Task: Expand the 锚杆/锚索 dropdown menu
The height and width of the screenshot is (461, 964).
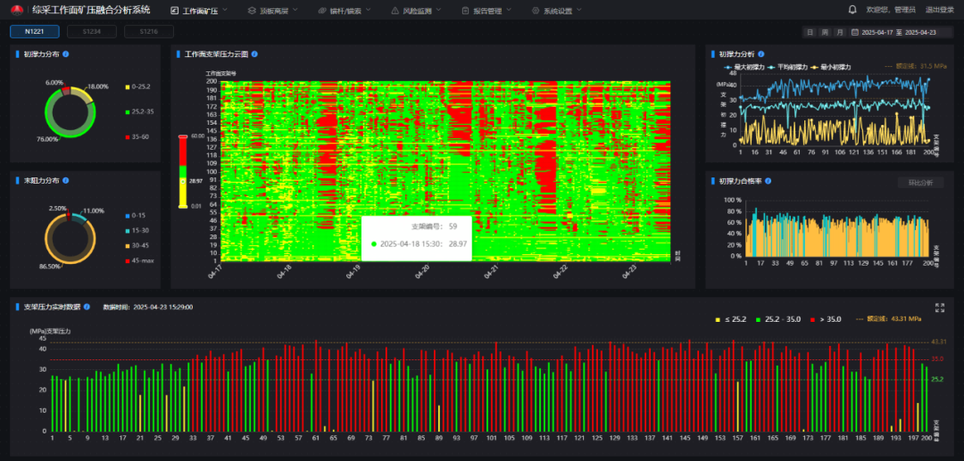Action: 368,10
